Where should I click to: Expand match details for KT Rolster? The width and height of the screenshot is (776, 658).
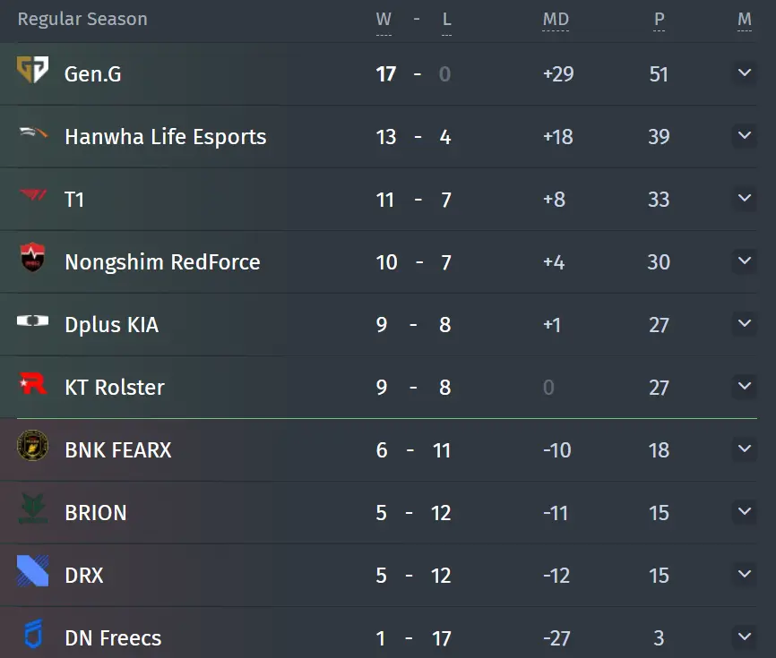coord(745,386)
